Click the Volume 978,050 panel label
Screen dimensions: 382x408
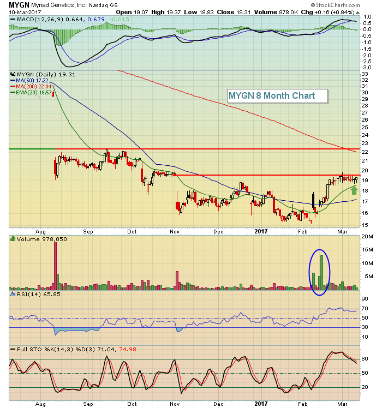(41, 239)
